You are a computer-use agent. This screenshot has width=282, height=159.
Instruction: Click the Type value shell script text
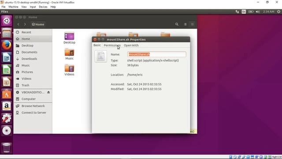click(x=153, y=61)
